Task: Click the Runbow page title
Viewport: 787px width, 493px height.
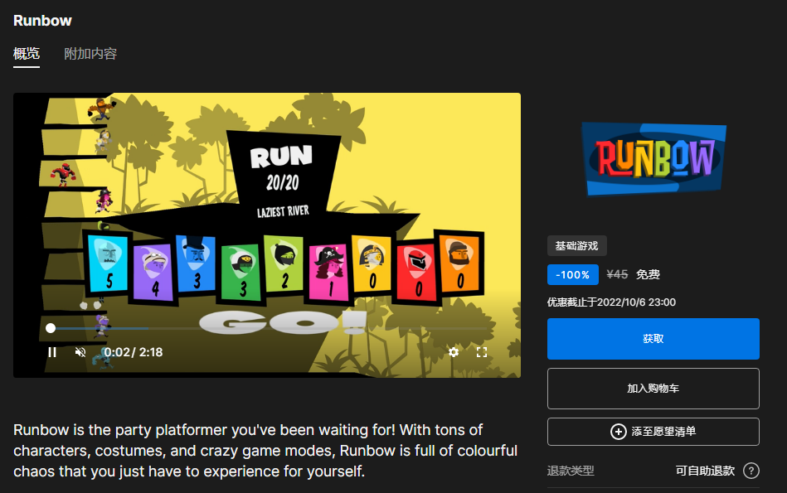Action: (x=42, y=21)
